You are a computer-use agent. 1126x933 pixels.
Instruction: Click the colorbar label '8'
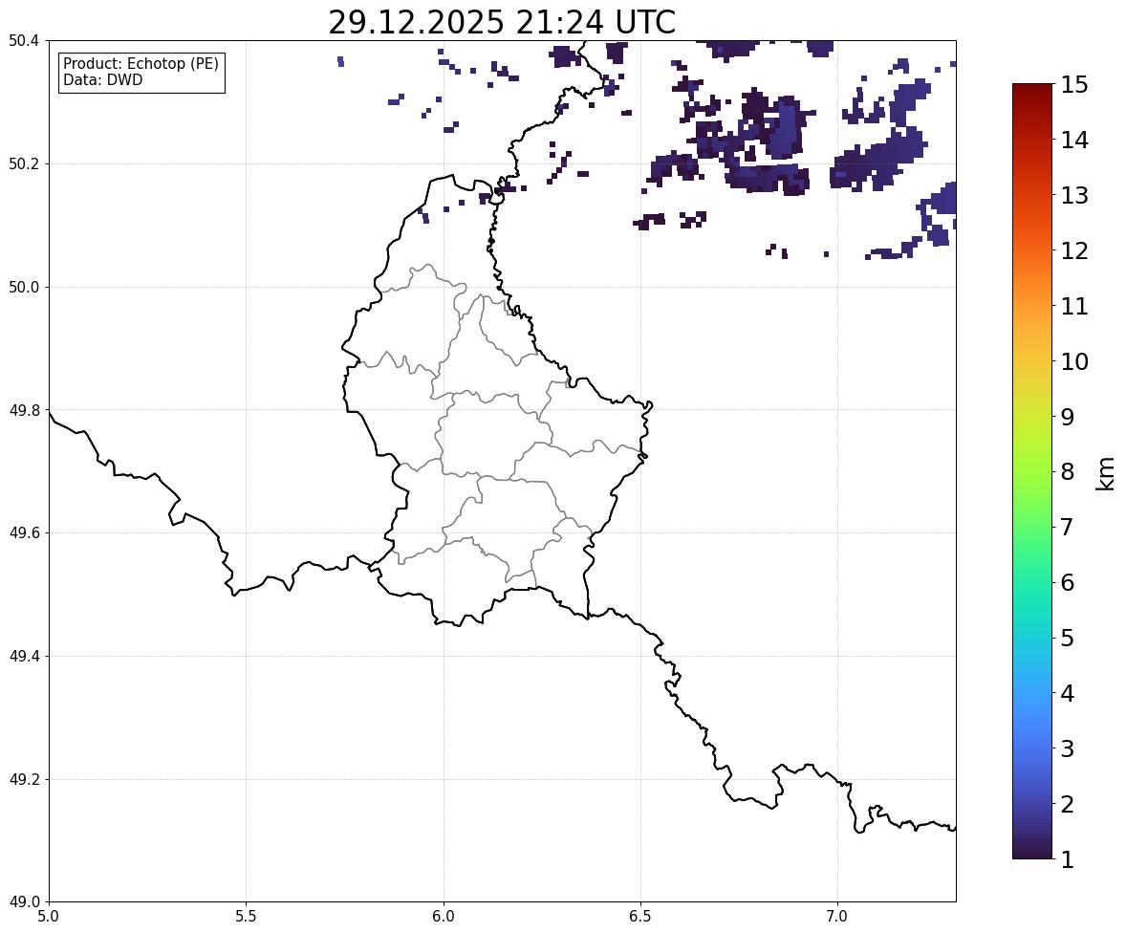[x=1068, y=472]
